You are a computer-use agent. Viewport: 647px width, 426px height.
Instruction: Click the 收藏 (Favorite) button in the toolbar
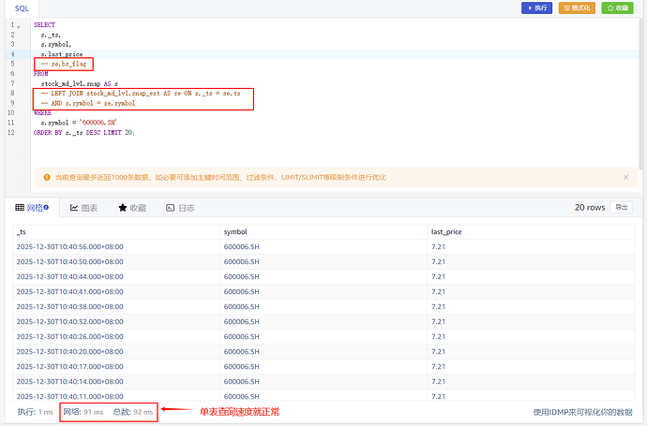click(616, 7)
